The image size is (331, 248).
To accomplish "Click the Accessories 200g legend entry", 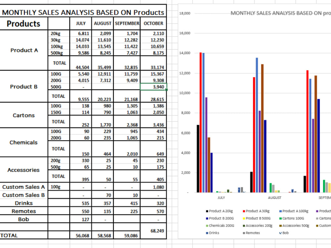I will click(x=258, y=226).
